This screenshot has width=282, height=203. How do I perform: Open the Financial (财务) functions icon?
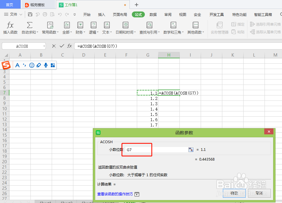(x=80, y=25)
